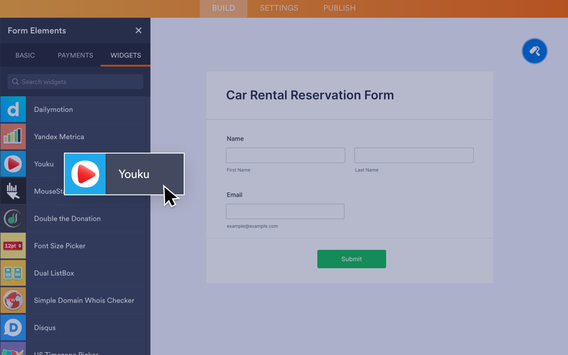Screen dimensions: 568x355
Task: Click the Search widgets field
Action: point(76,82)
